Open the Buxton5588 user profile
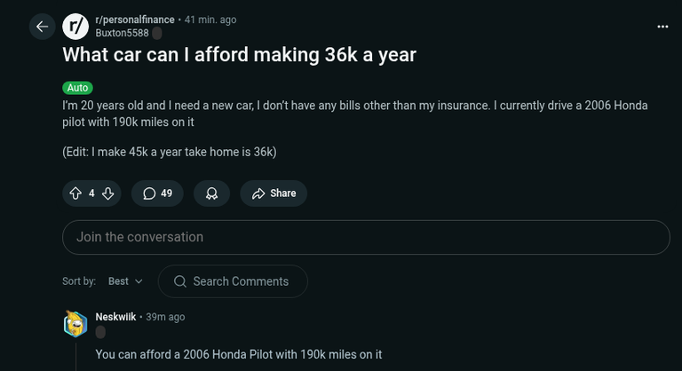The image size is (682, 371). click(123, 33)
